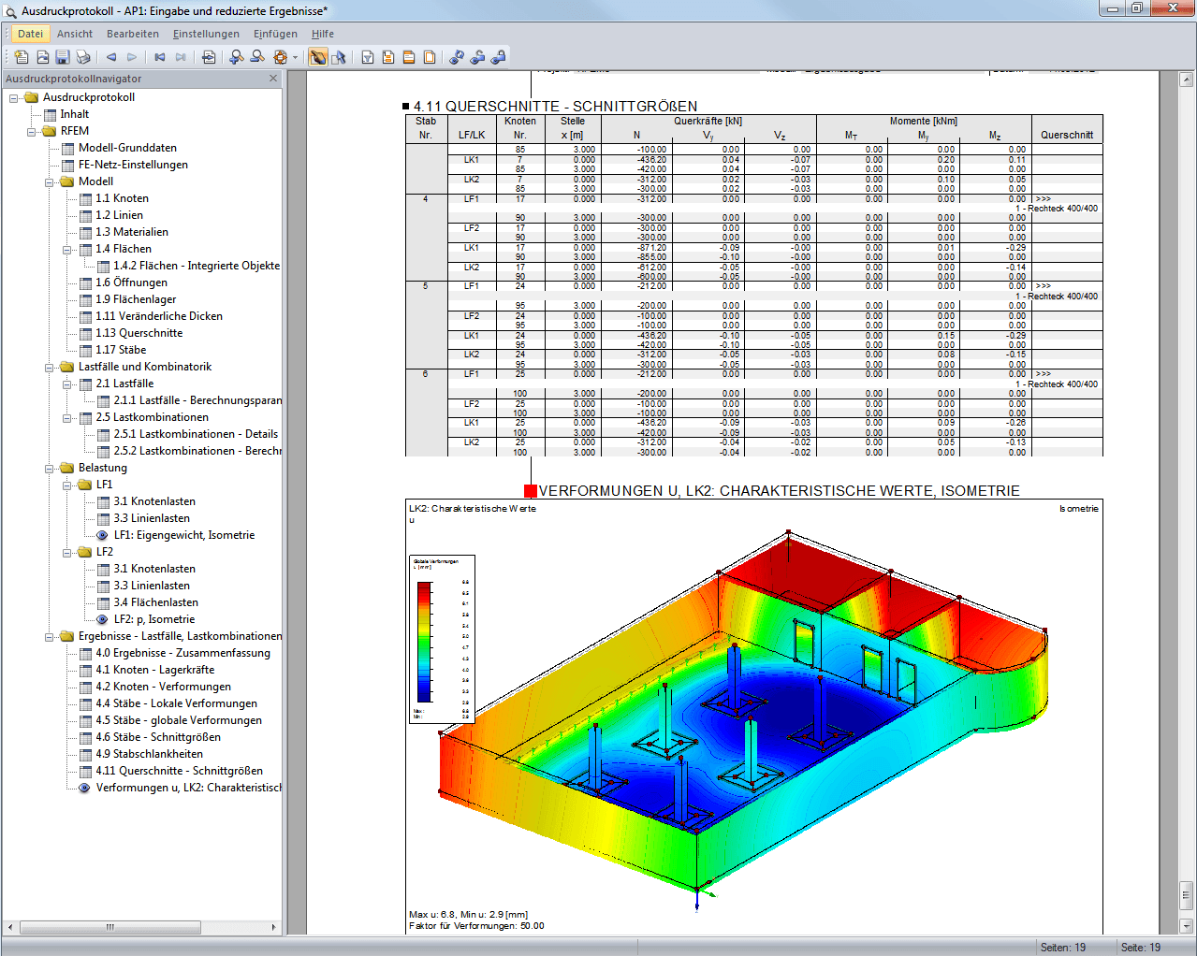The height and width of the screenshot is (956, 1197).
Task: Click the page filter funnel icon
Action: pyautogui.click(x=368, y=57)
